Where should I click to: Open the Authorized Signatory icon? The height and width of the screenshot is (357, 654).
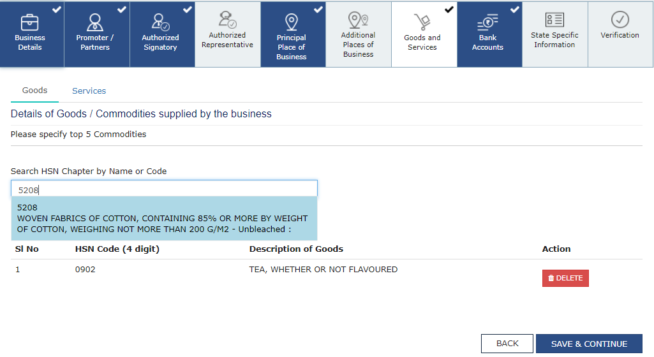[x=160, y=22]
